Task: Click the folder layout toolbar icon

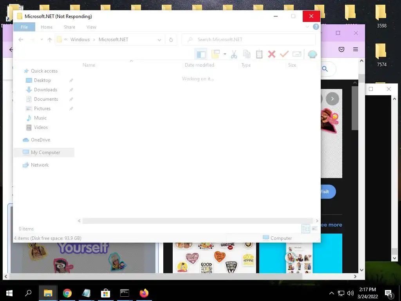Action: tap(216, 54)
